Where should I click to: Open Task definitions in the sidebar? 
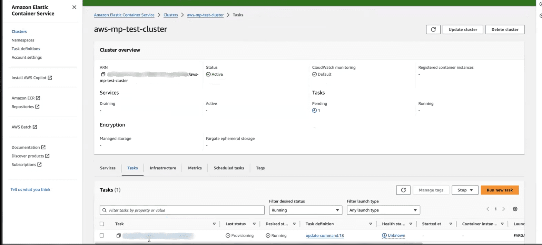[x=26, y=49]
